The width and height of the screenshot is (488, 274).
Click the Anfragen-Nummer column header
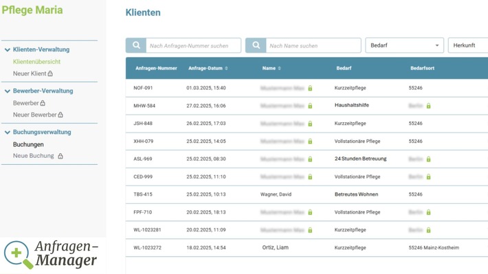[156, 68]
